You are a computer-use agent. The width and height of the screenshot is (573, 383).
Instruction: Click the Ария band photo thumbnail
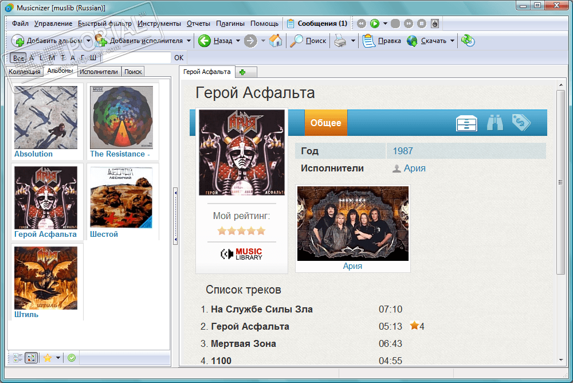352,224
